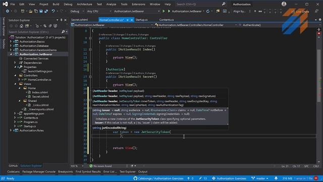Image resolution: width=323 pixels, height=182 pixels.
Task: Click the Open File folder icon
Action: [31, 11]
